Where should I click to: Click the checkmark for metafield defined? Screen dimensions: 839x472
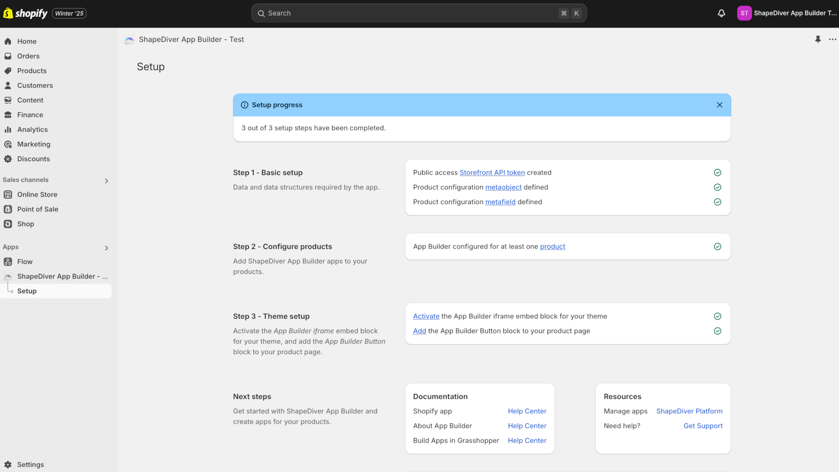(x=717, y=202)
